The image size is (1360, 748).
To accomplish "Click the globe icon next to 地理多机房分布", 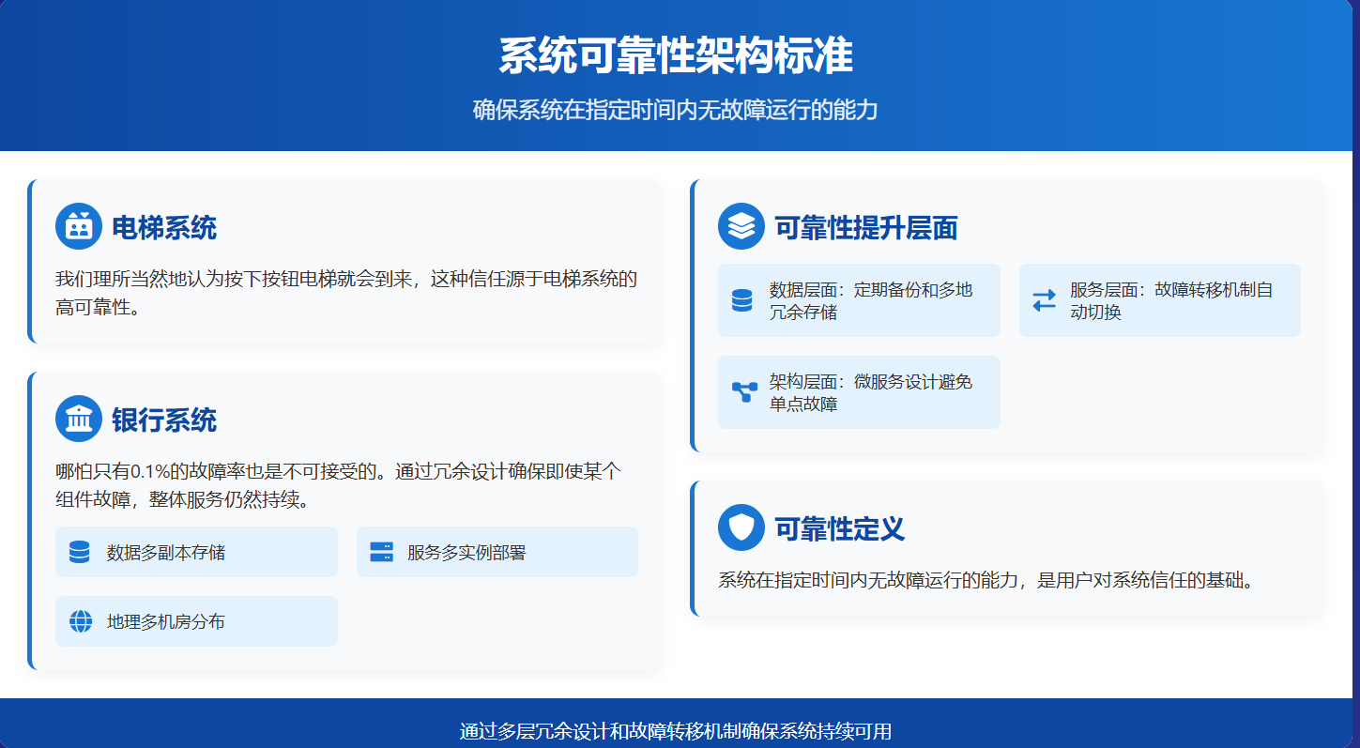I will pos(81,621).
